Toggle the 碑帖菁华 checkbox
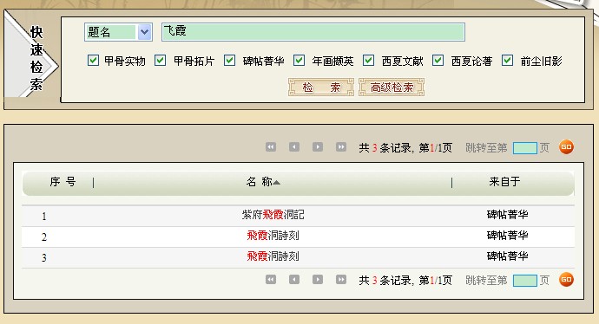 [x=229, y=61]
